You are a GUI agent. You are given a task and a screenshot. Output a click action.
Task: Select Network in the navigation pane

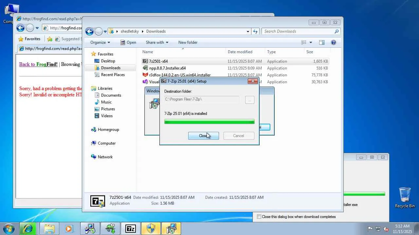[x=102, y=157]
